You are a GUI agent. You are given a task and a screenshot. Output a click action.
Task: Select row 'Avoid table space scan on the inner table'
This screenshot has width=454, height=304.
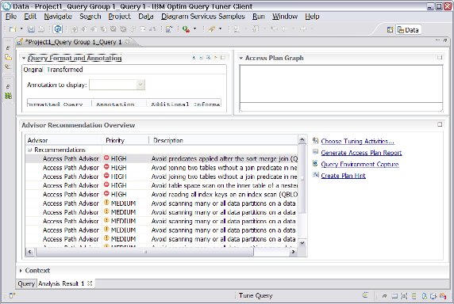162,185
